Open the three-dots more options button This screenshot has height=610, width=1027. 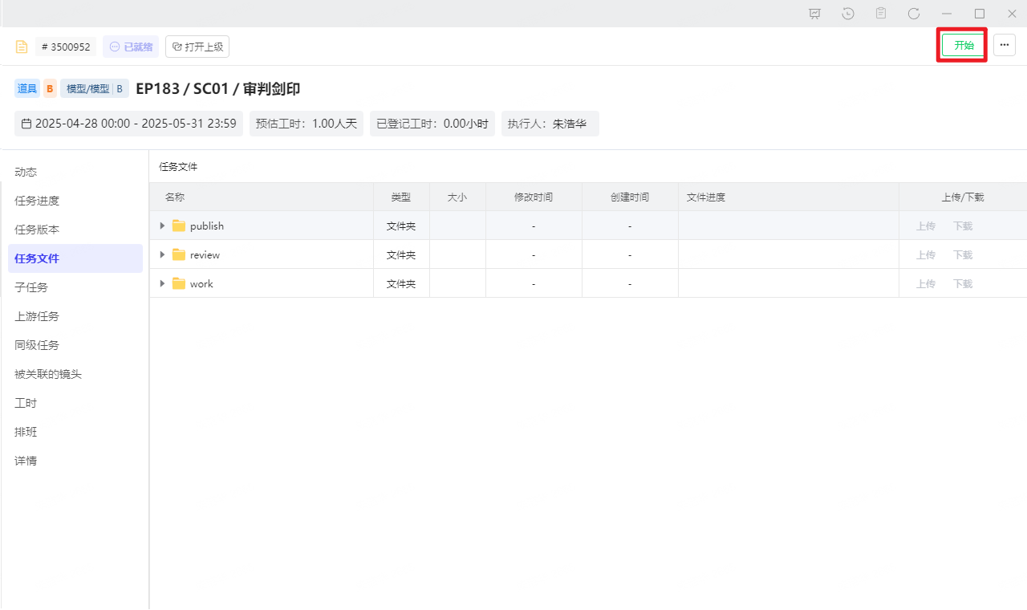[x=1005, y=45]
